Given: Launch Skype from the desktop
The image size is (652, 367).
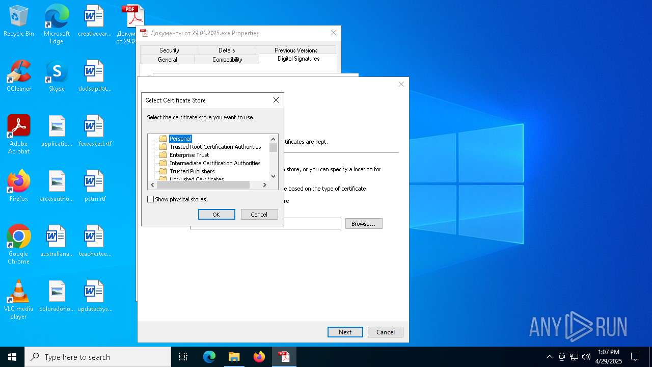Looking at the screenshot, I should (57, 76).
